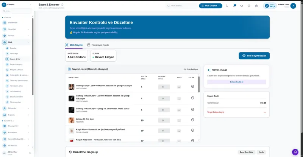Click Excel Dışa Aktar button

tap(247, 152)
